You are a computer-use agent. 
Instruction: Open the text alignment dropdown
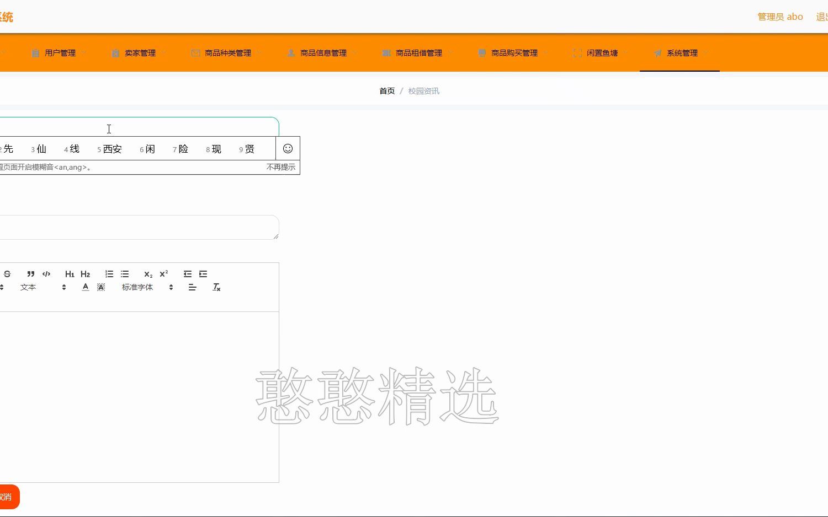pos(192,287)
